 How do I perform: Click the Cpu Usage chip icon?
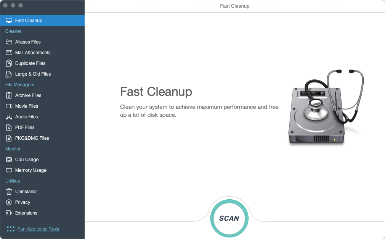pos(9,160)
